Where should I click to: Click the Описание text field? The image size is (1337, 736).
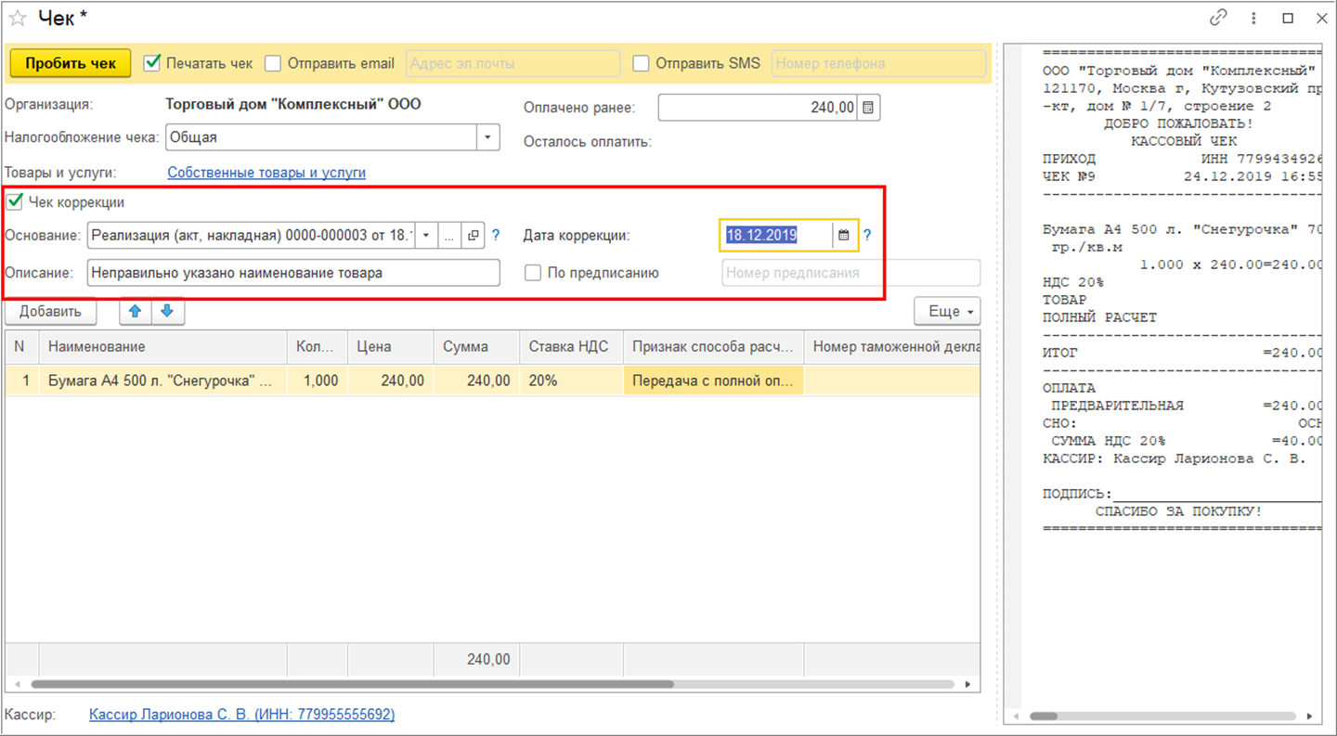pos(293,273)
